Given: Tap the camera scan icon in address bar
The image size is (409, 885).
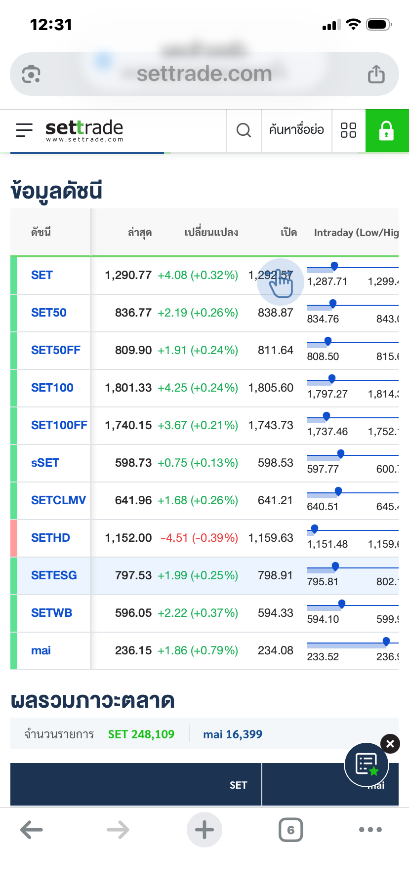Looking at the screenshot, I should tap(31, 75).
